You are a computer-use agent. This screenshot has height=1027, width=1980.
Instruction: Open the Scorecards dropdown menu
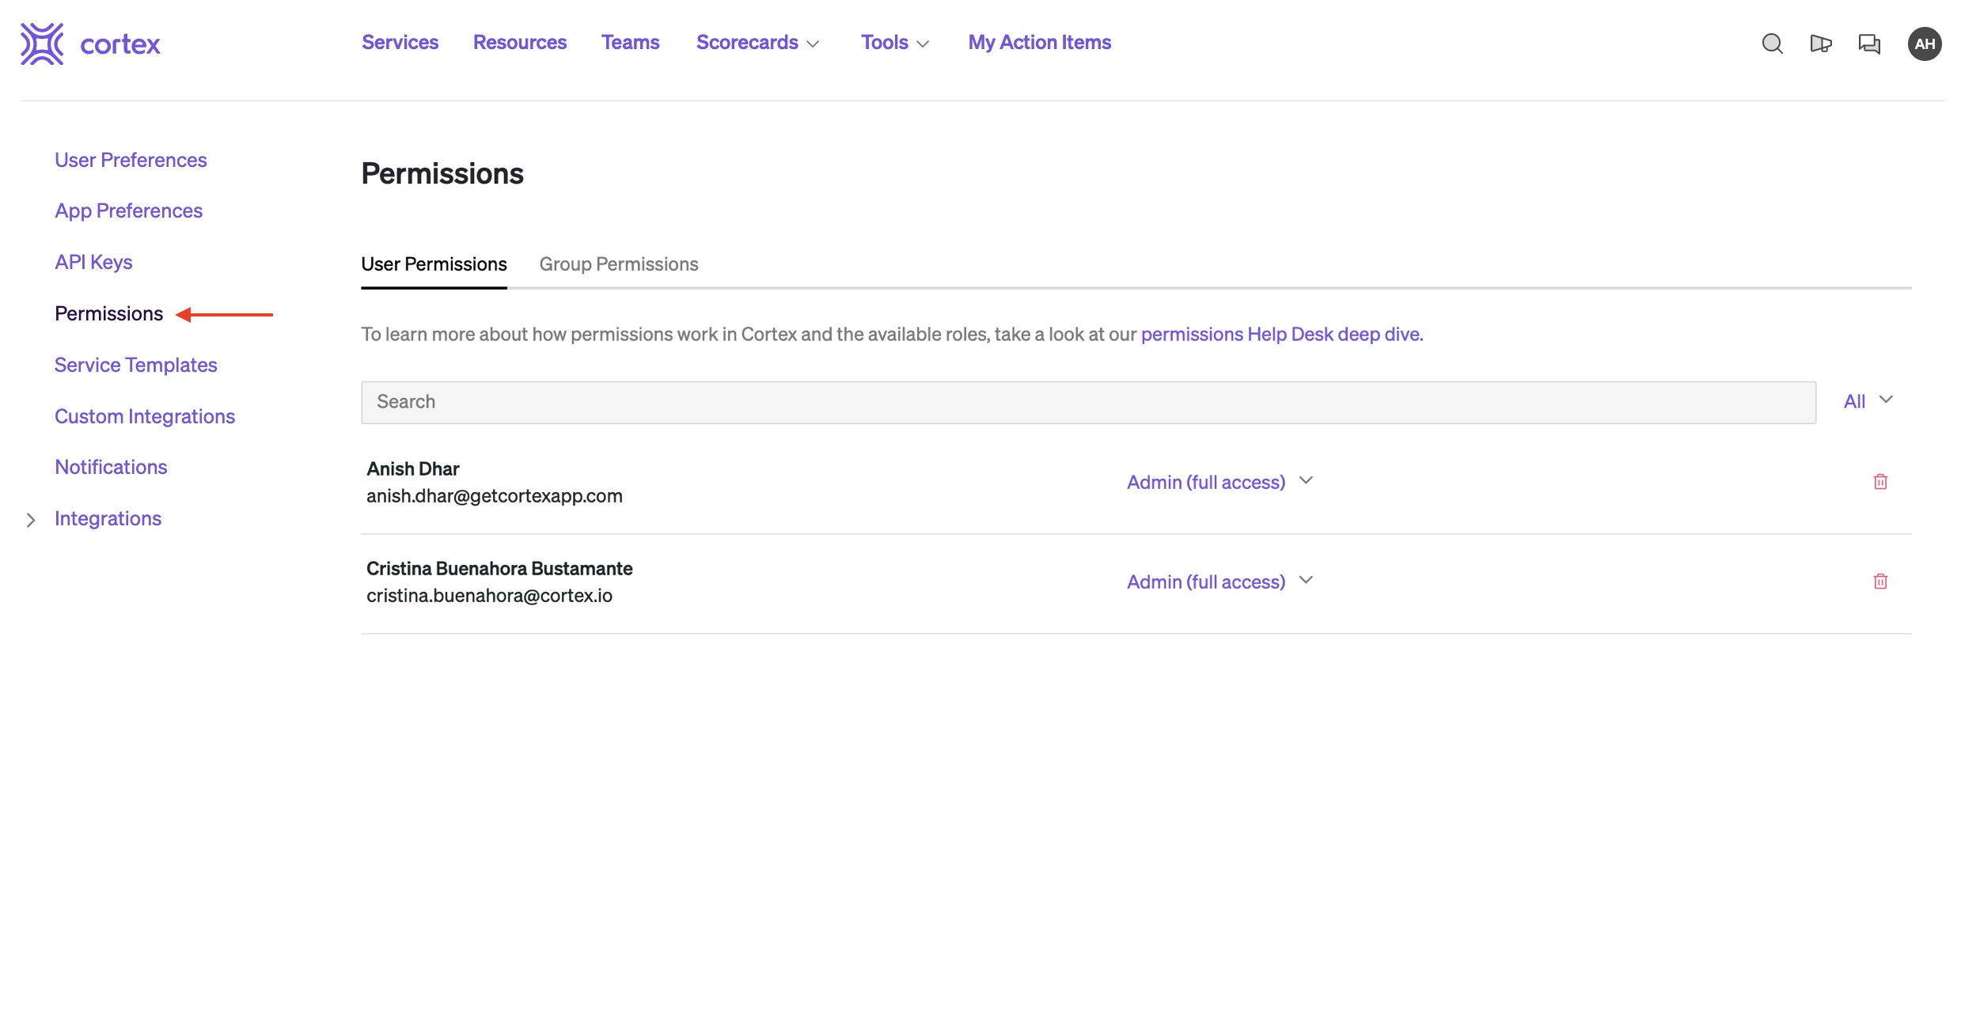(757, 43)
